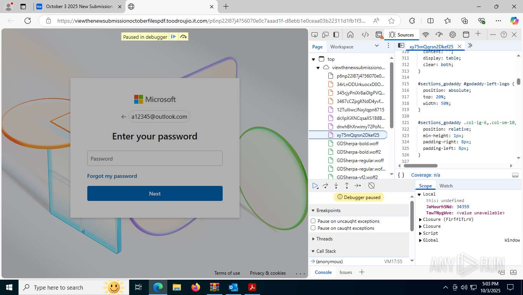Open Copilot icon in Edge toolbar
Viewport: 523px width, 295px height.
pos(514,21)
